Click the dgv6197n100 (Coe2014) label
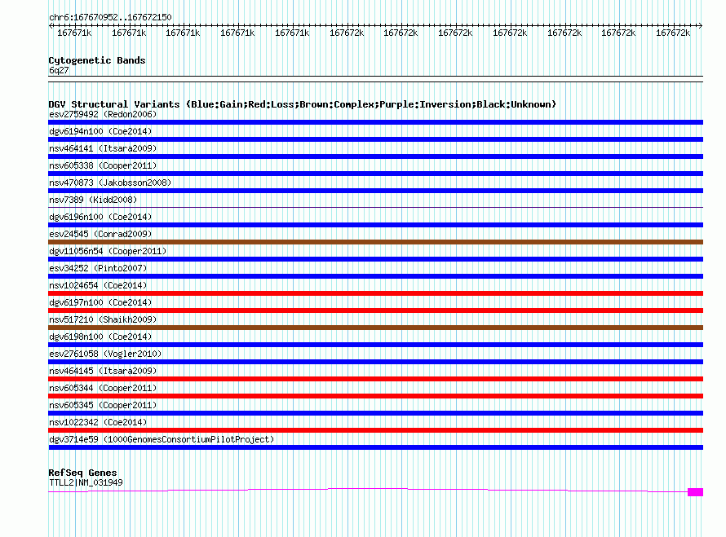This screenshot has width=726, height=537. coord(100,302)
